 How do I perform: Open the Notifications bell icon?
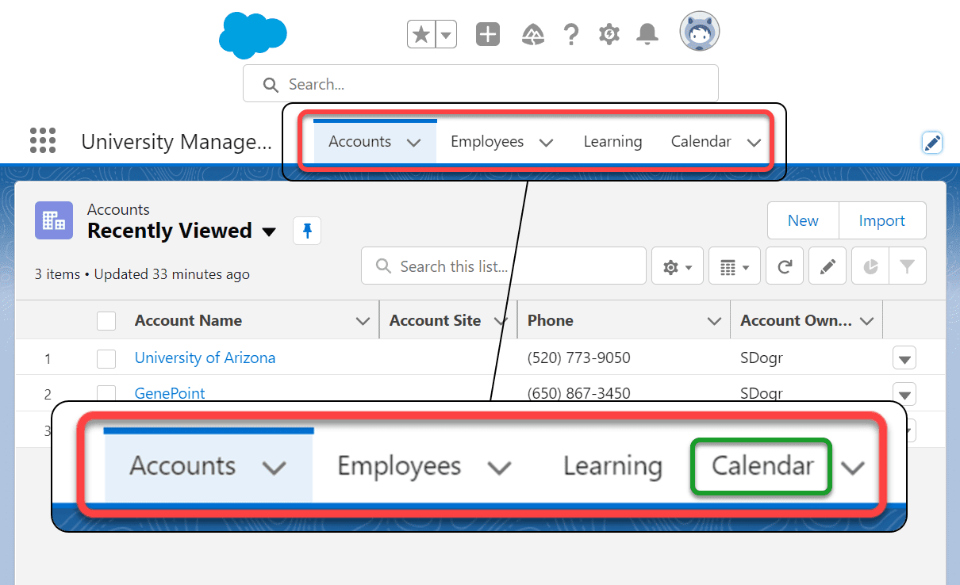[647, 33]
